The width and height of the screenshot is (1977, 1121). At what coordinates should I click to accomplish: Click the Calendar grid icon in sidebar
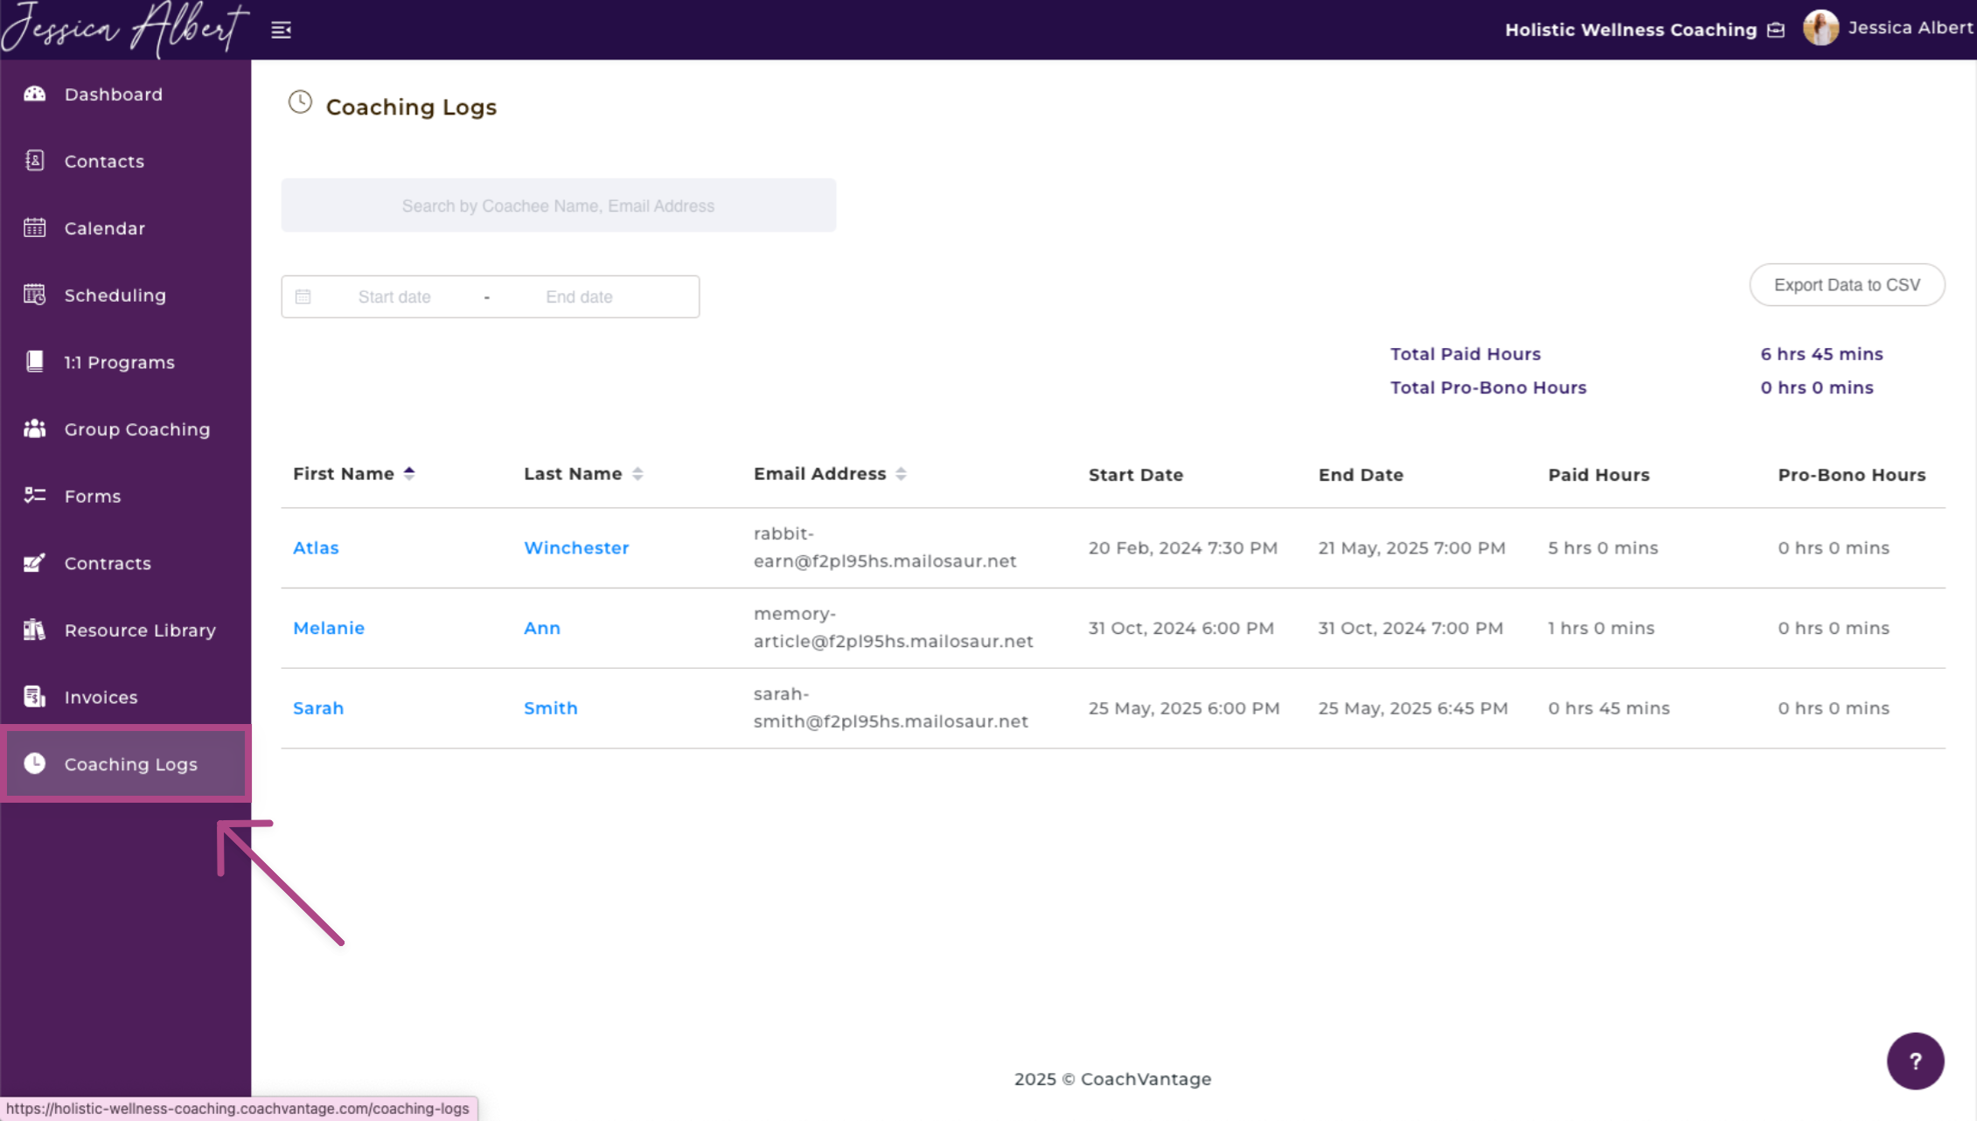click(x=35, y=227)
